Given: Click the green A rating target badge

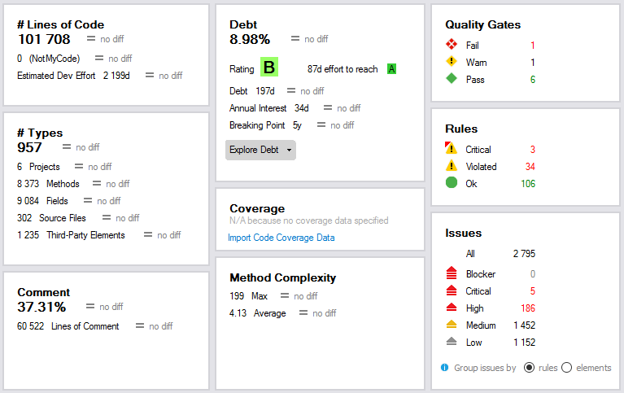Looking at the screenshot, I should tap(391, 69).
